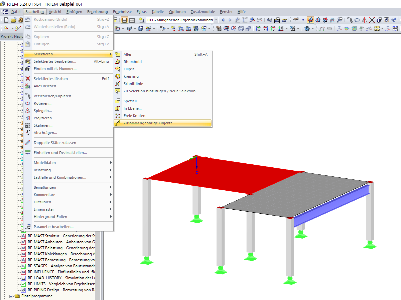Open the Zusatzmodule menu
This screenshot has width=401, height=300.
[203, 12]
